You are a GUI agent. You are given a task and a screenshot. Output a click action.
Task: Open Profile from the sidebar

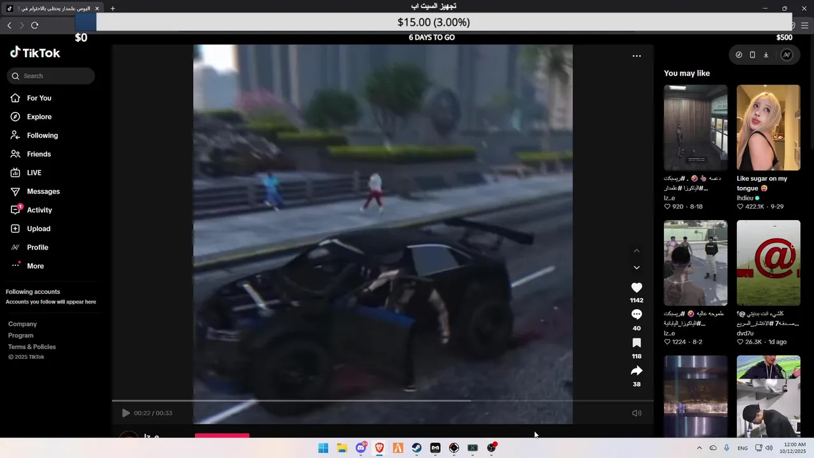pos(38,247)
